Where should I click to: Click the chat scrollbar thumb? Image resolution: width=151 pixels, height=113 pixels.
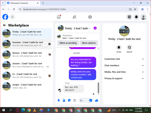[x=98, y=88]
